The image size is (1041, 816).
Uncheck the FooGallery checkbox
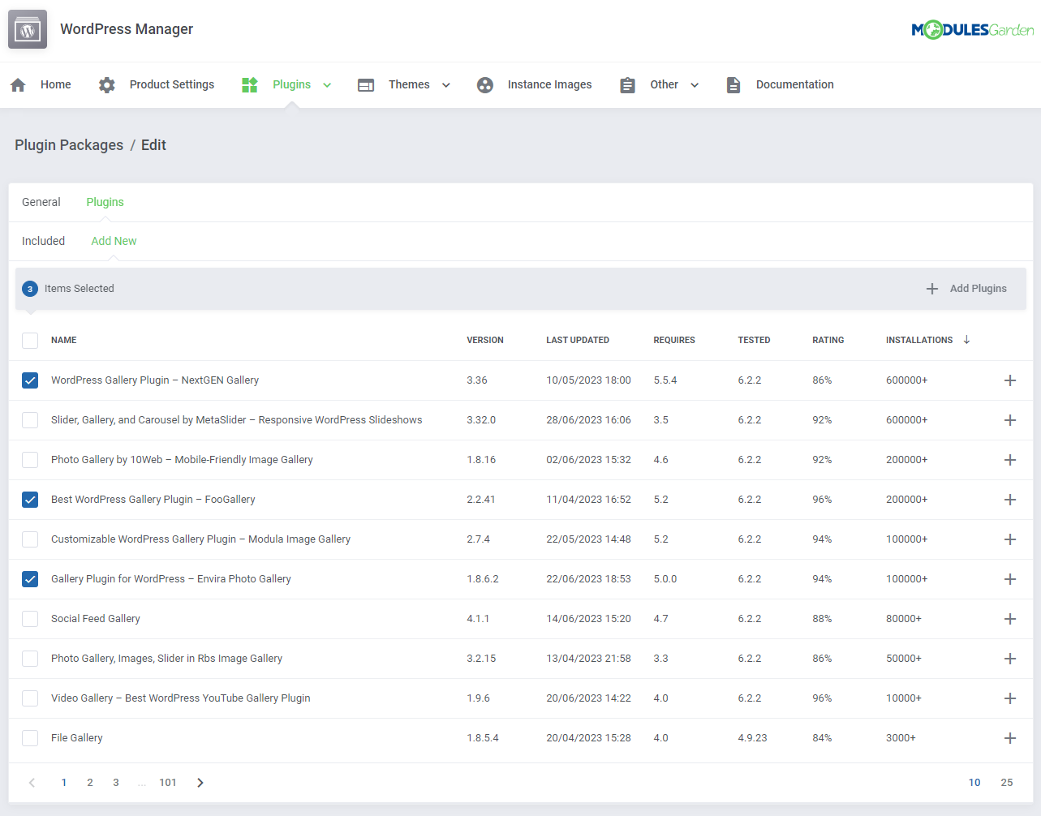[x=30, y=500]
